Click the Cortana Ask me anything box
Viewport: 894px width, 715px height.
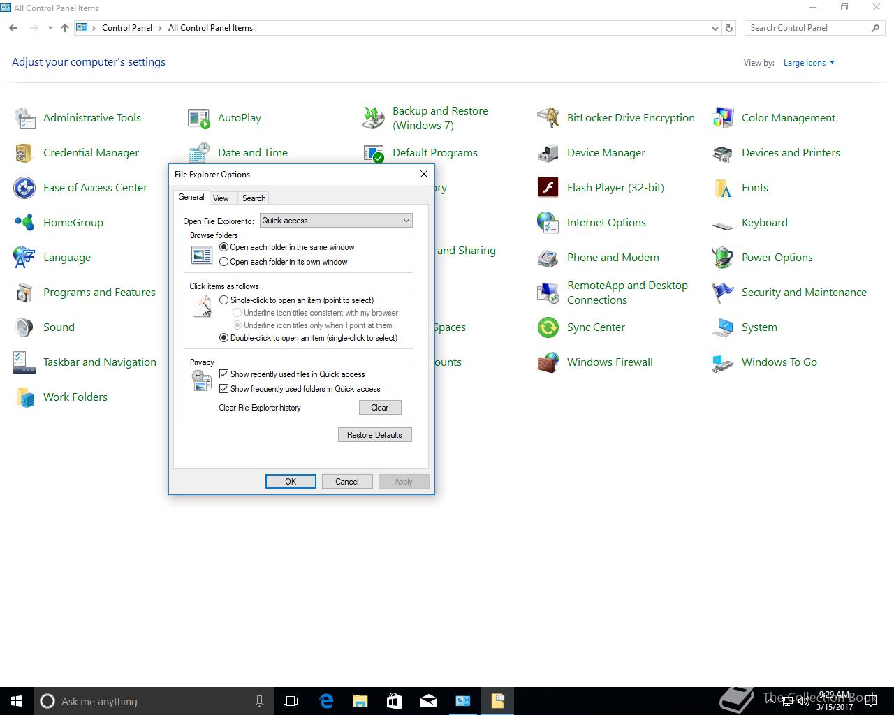click(x=153, y=701)
